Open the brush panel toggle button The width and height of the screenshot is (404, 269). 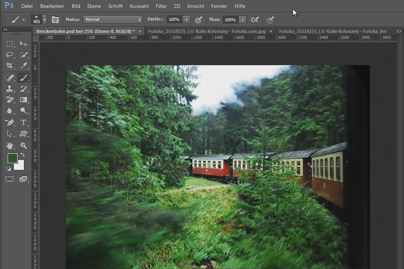[55, 20]
